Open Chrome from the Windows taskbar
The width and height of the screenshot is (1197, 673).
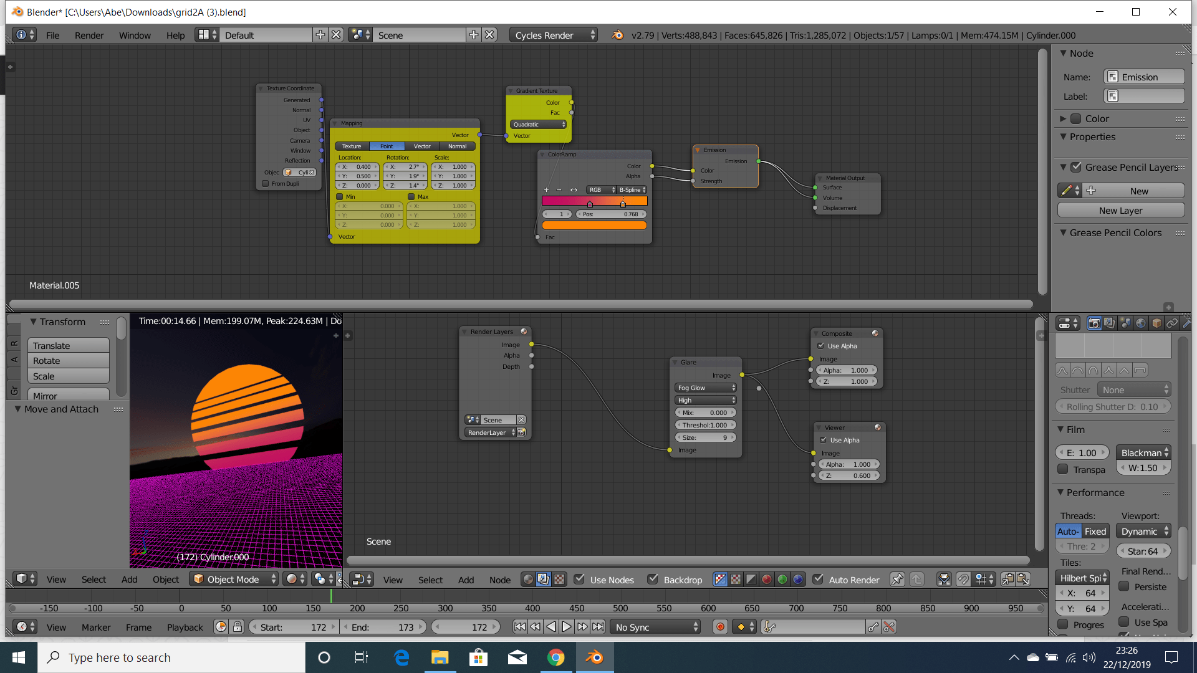pos(555,657)
